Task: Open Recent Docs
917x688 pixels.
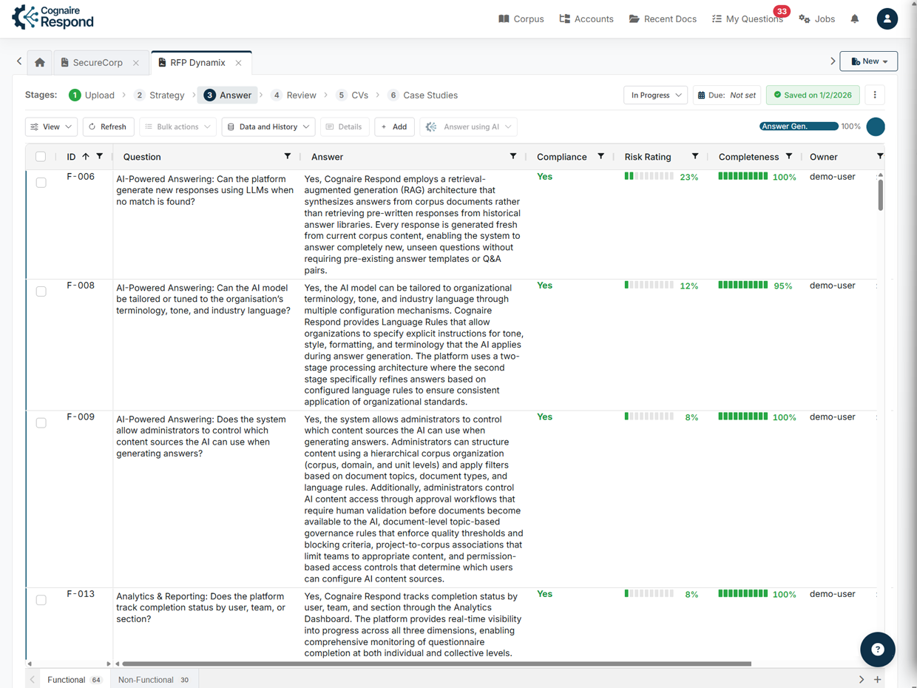Action: click(x=663, y=18)
